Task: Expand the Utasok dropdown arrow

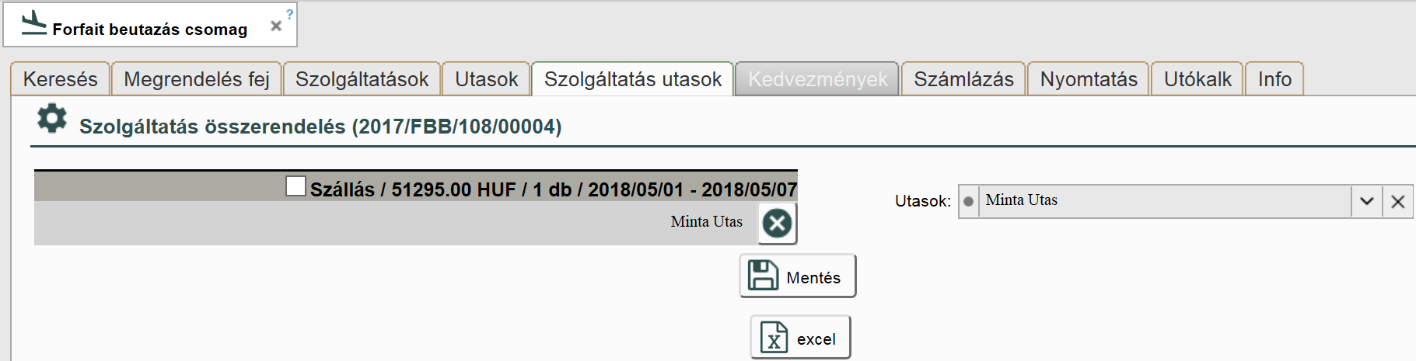Action: pos(1366,202)
